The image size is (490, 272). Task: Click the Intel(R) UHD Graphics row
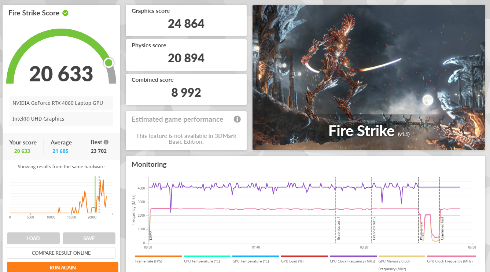[x=61, y=119]
